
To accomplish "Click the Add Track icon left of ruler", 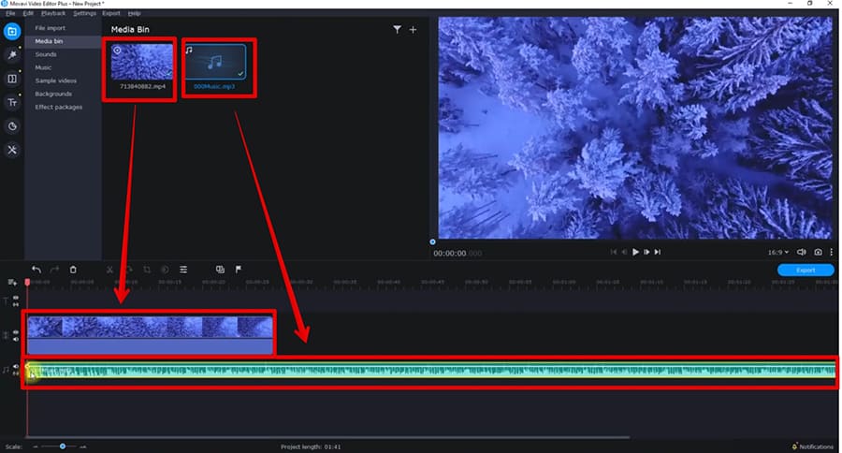I will pyautogui.click(x=12, y=282).
